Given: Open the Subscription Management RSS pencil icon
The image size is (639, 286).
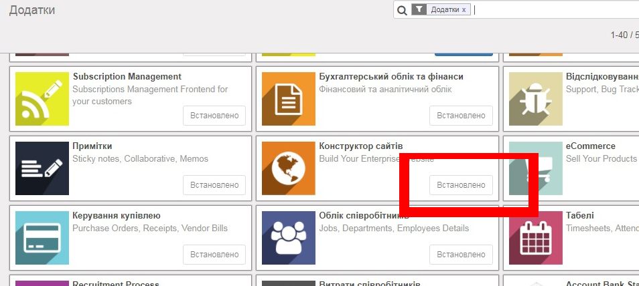Looking at the screenshot, I should tap(42, 99).
